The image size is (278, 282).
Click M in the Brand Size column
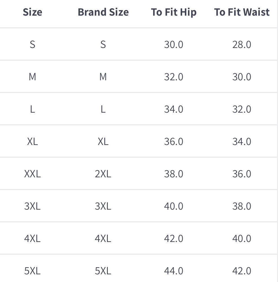click(x=103, y=77)
